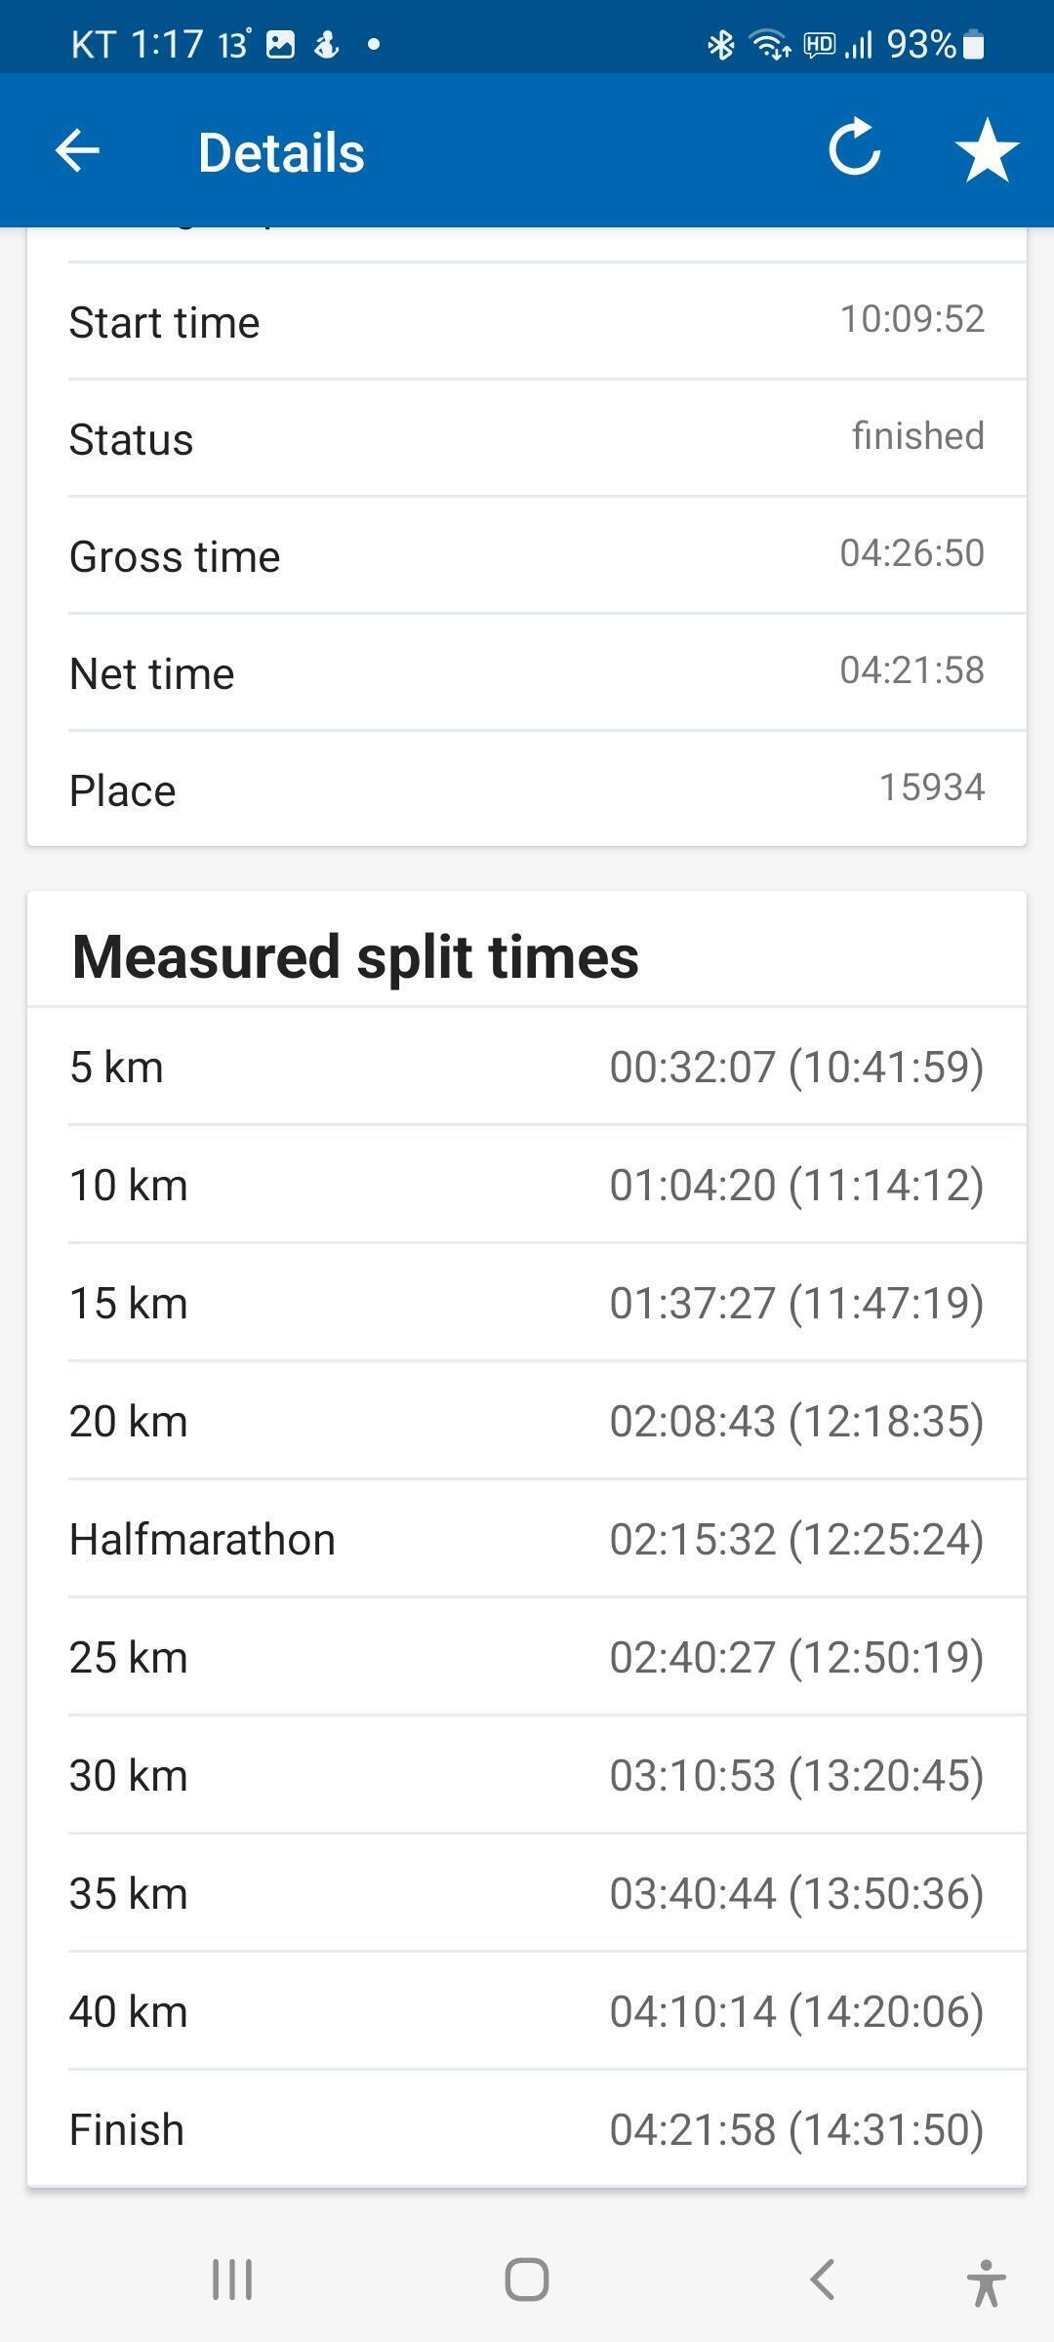The width and height of the screenshot is (1054, 2342).
Task: Select the 5 km split row
Action: coord(527,1067)
